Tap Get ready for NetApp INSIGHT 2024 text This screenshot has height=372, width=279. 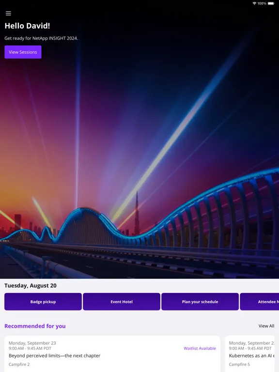pyautogui.click(x=41, y=38)
